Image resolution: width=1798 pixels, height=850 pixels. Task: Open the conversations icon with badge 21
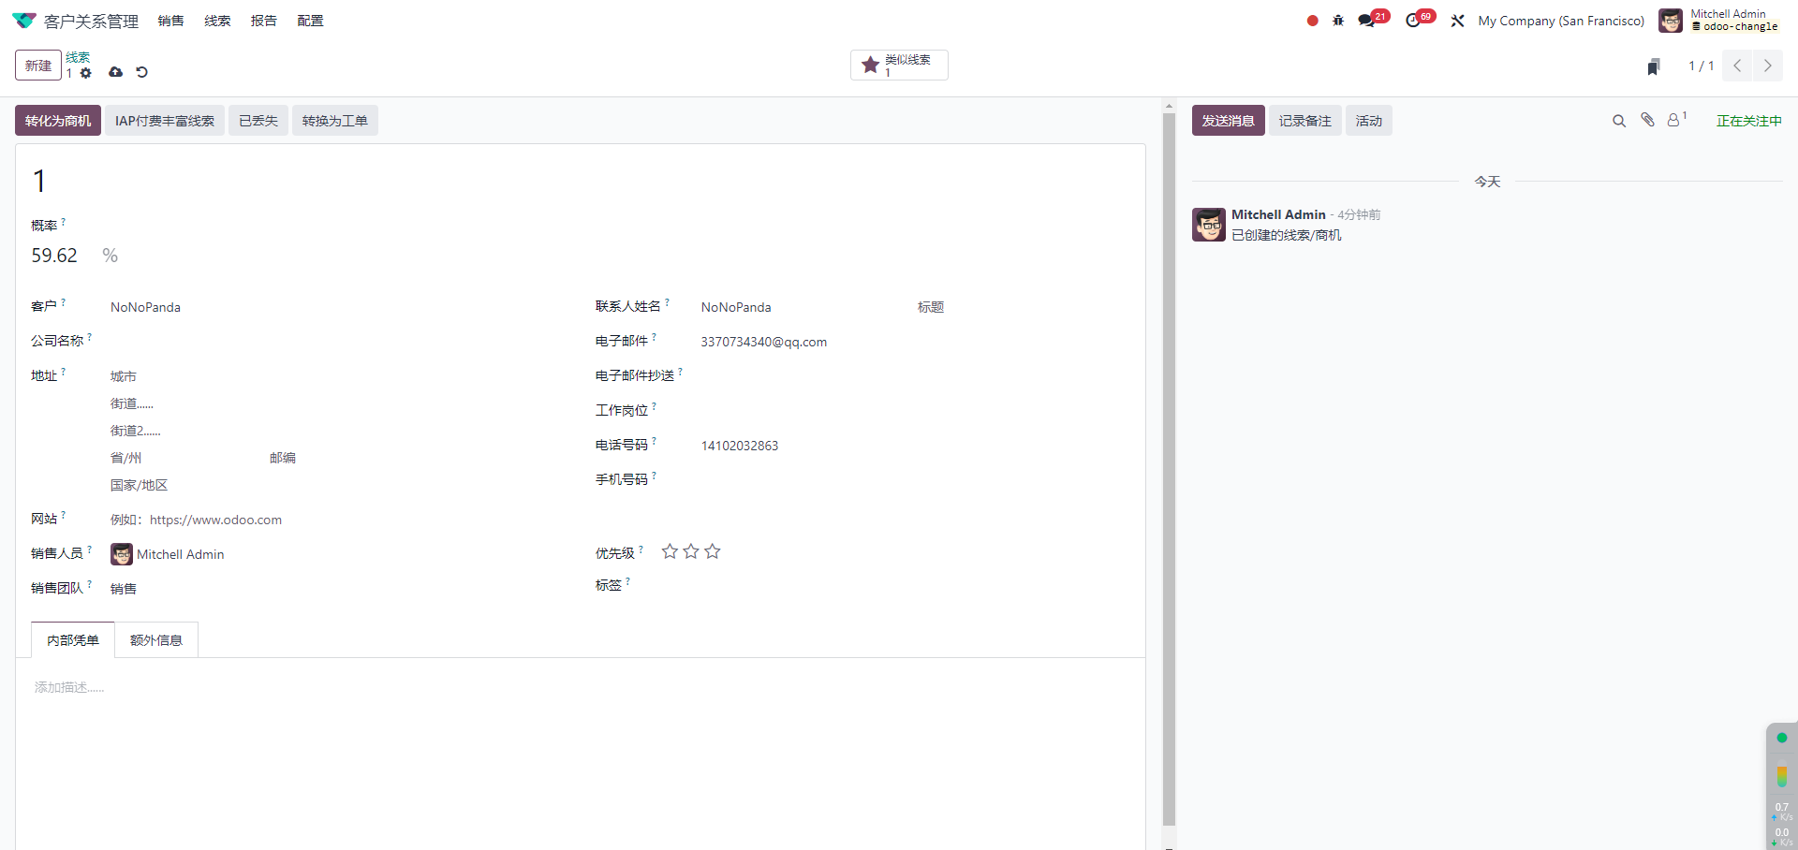[1367, 21]
